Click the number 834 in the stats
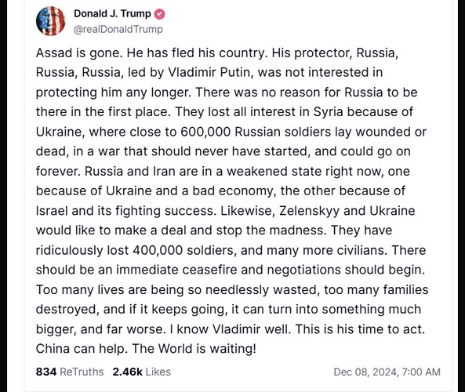The width and height of the screenshot is (465, 392). 46,372
